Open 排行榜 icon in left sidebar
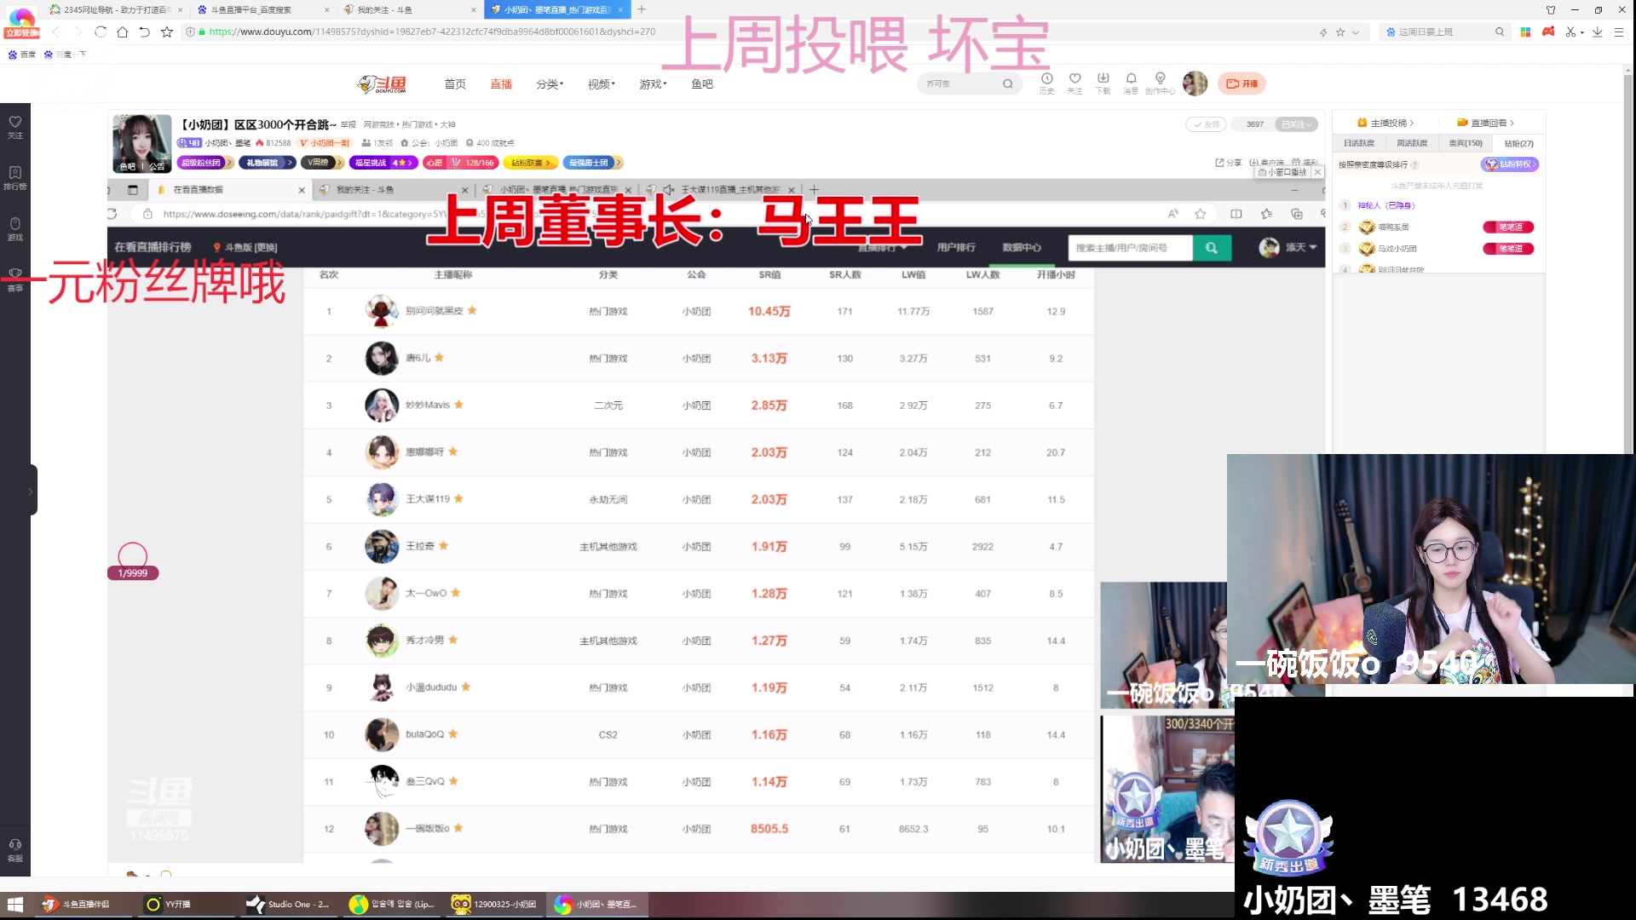1636x920 pixels. 15,177
